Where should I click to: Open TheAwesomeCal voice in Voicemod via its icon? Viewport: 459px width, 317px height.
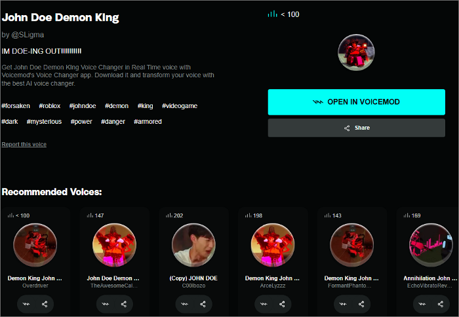coord(106,304)
